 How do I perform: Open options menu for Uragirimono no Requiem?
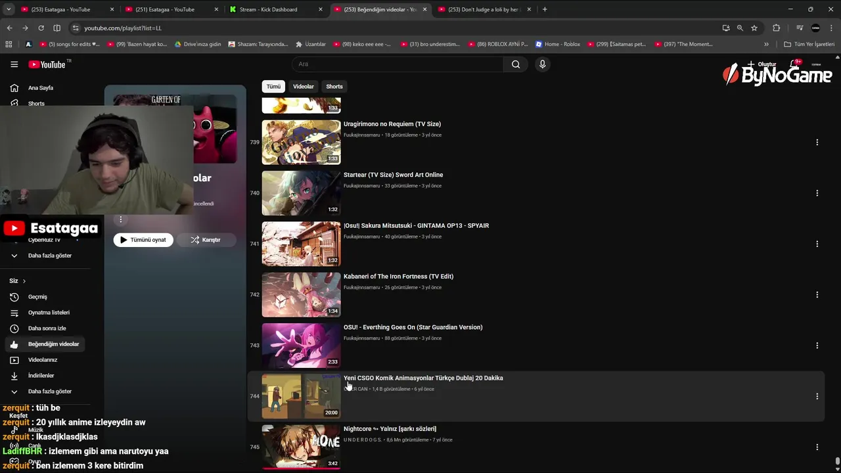[x=817, y=143]
